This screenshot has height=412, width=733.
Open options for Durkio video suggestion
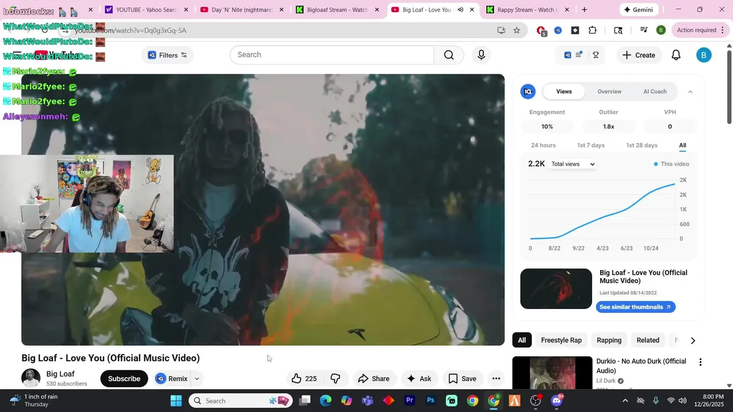tap(700, 362)
